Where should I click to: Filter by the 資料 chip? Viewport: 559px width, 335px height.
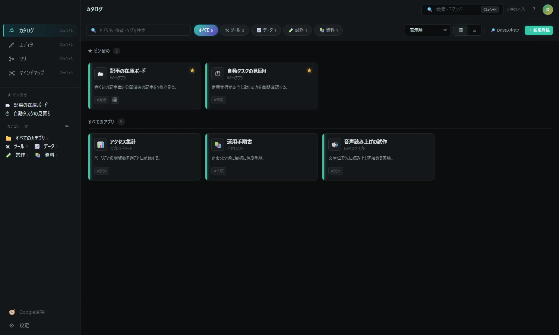tap(328, 30)
